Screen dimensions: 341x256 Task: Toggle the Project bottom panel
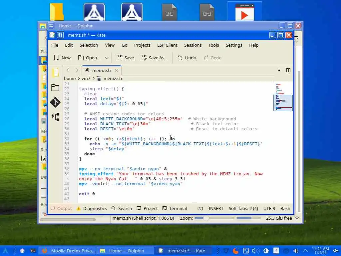coord(147,208)
